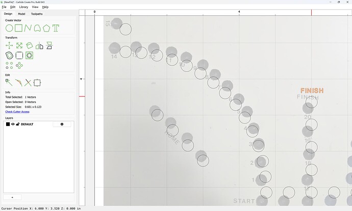
Task: Select the circle vector above START
Action: (x=266, y=192)
